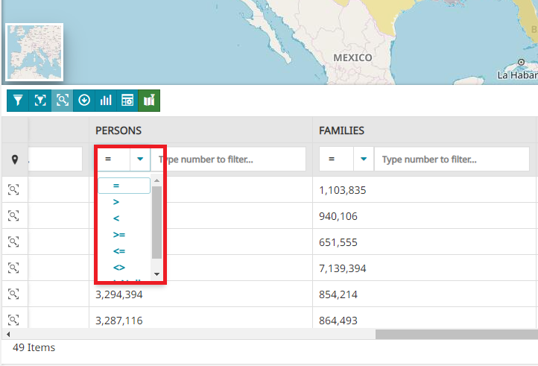Screen dimensions: 538x366
Task: Select the ">=" operator option
Action: pos(118,234)
